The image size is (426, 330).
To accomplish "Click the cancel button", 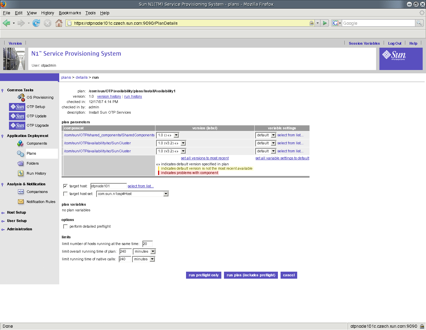I will (x=289, y=275).
